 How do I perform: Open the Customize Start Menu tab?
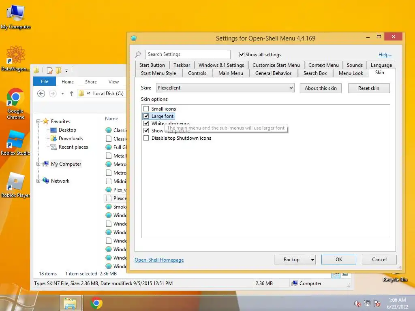[276, 65]
